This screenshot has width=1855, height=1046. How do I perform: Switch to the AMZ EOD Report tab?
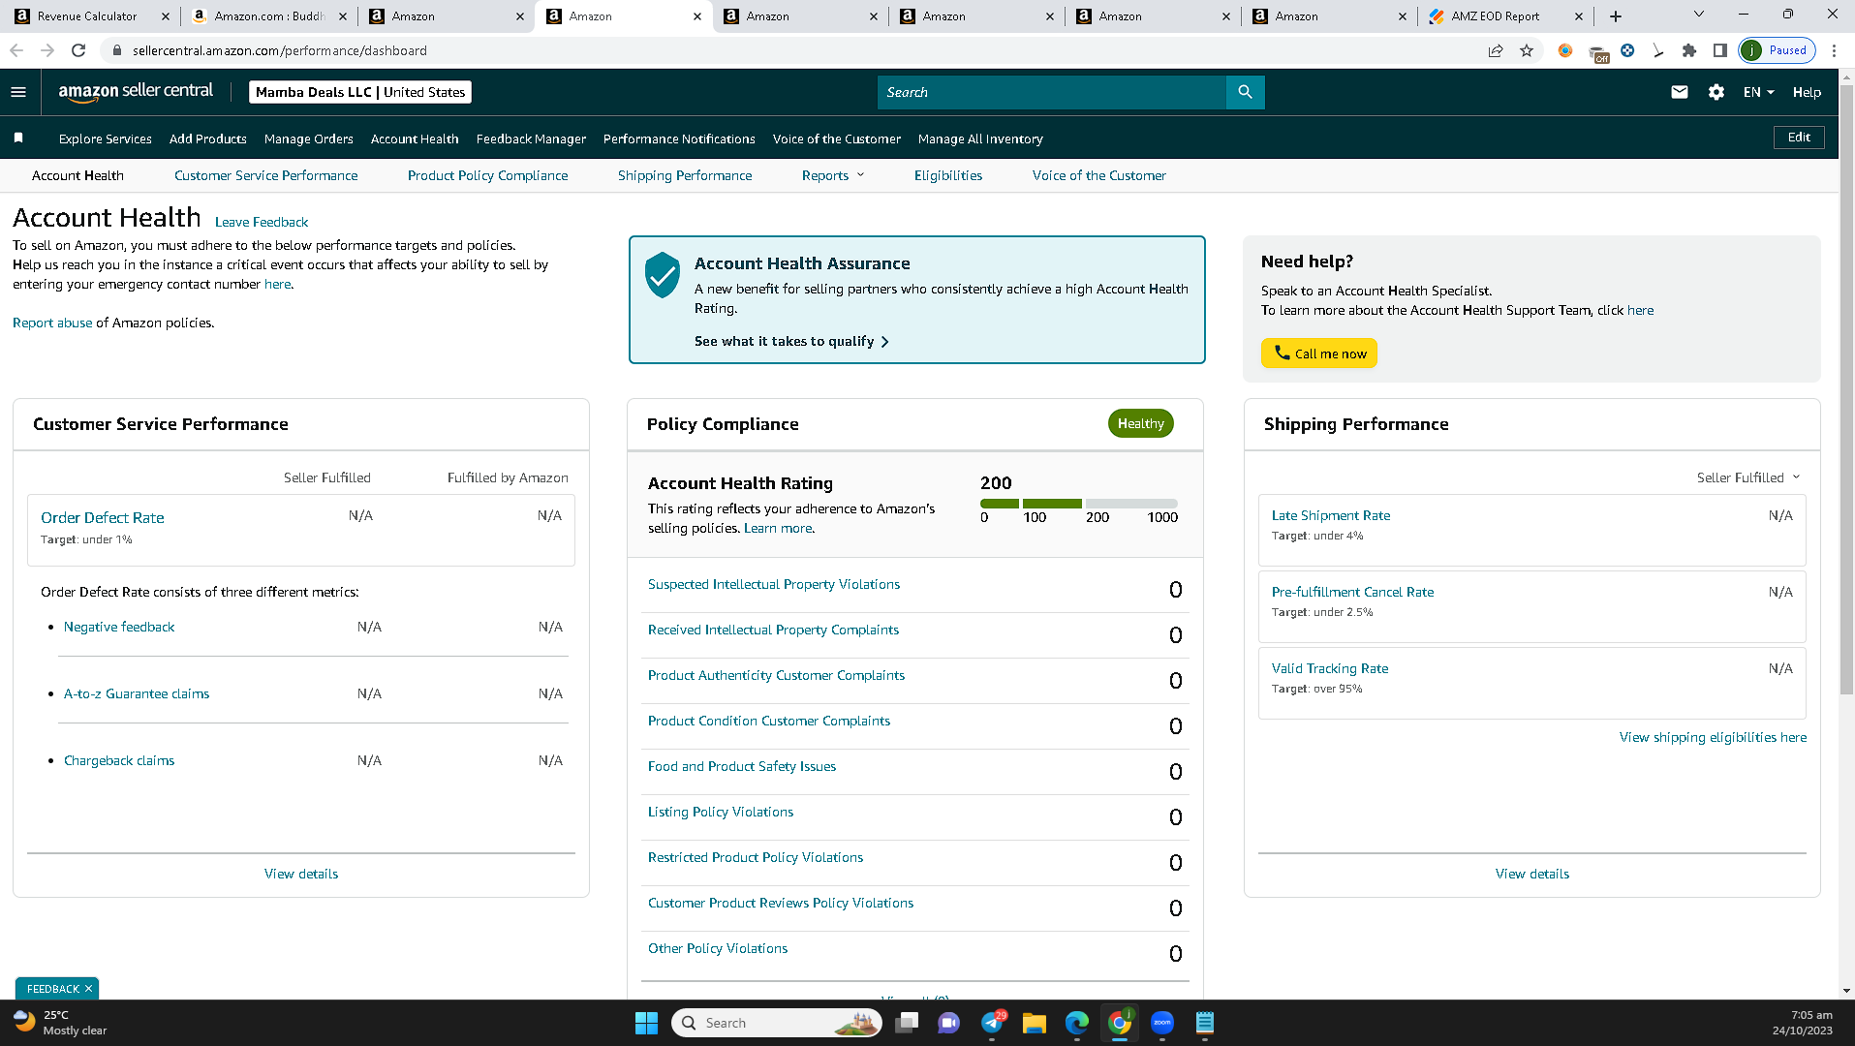point(1505,16)
